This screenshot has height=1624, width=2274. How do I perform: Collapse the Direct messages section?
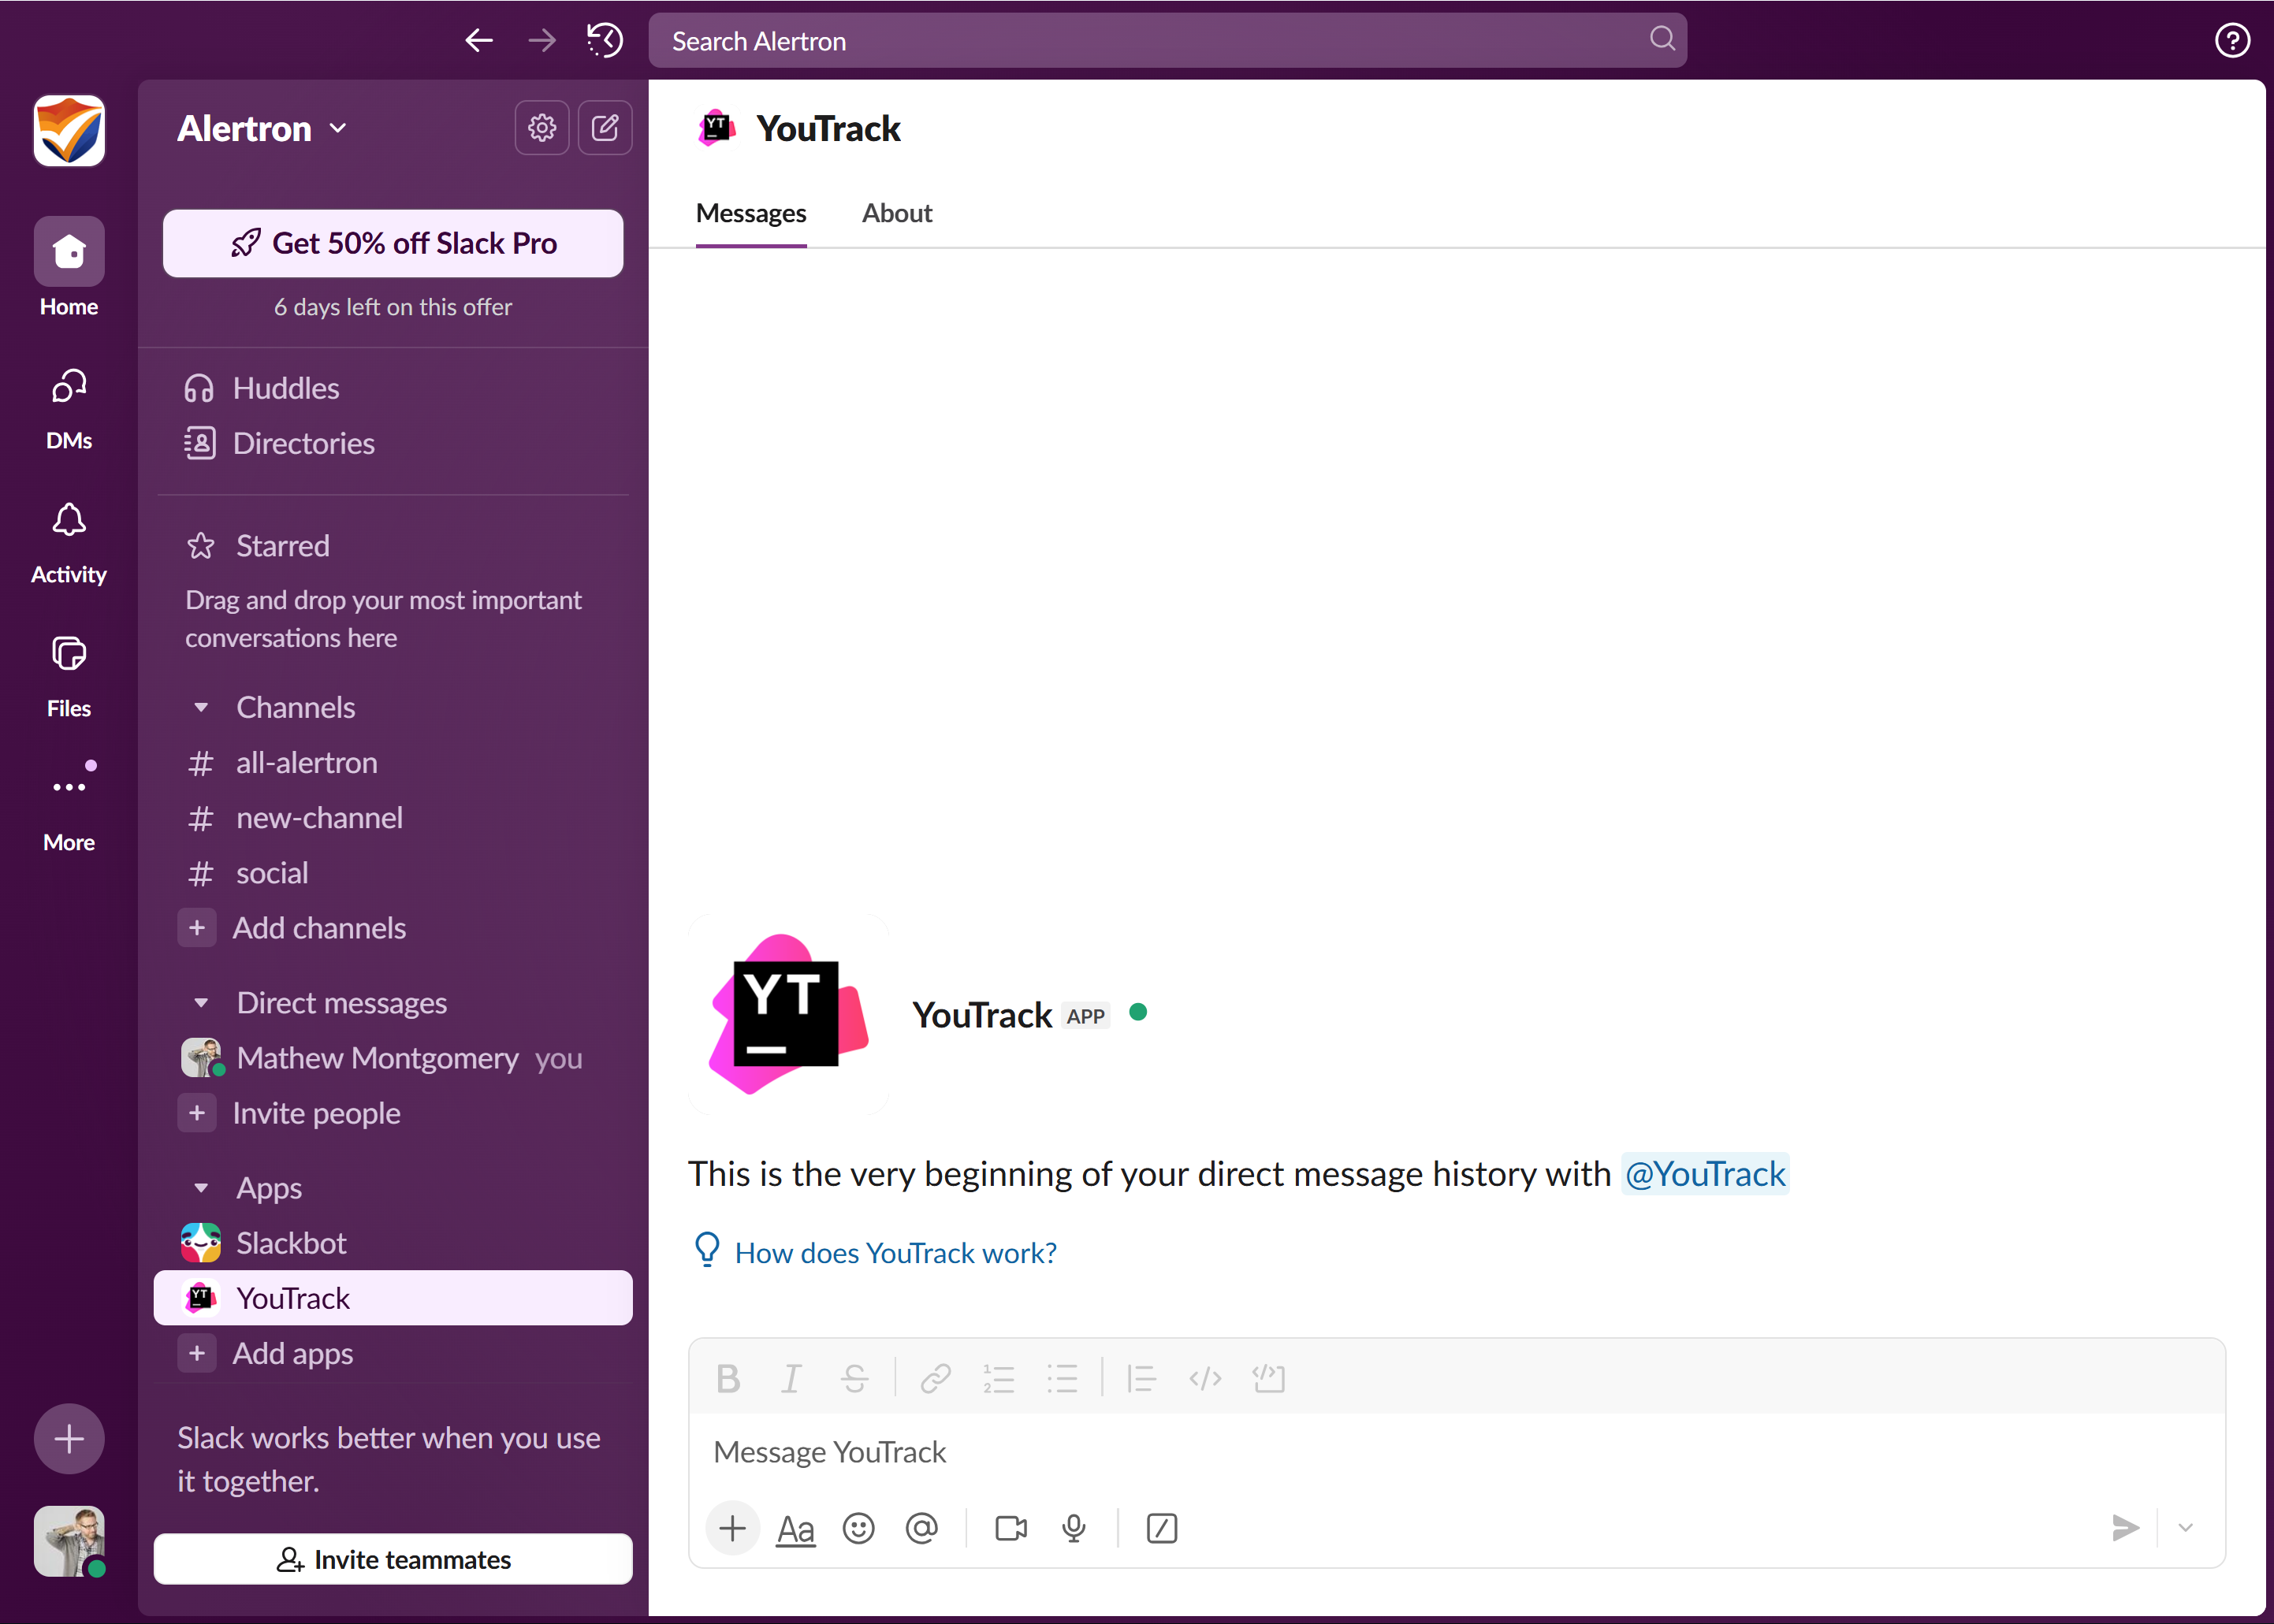pos(201,1003)
